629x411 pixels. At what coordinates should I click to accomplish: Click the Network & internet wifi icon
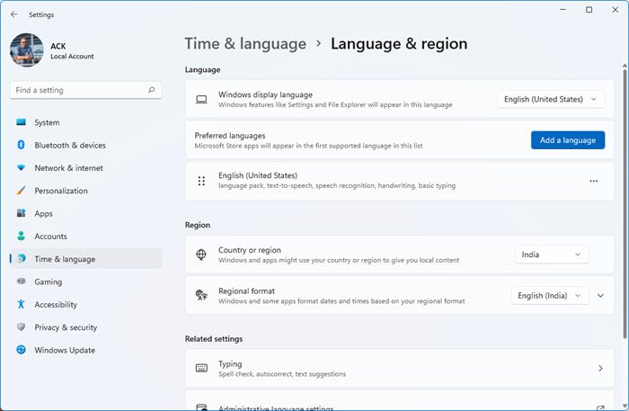click(x=21, y=168)
